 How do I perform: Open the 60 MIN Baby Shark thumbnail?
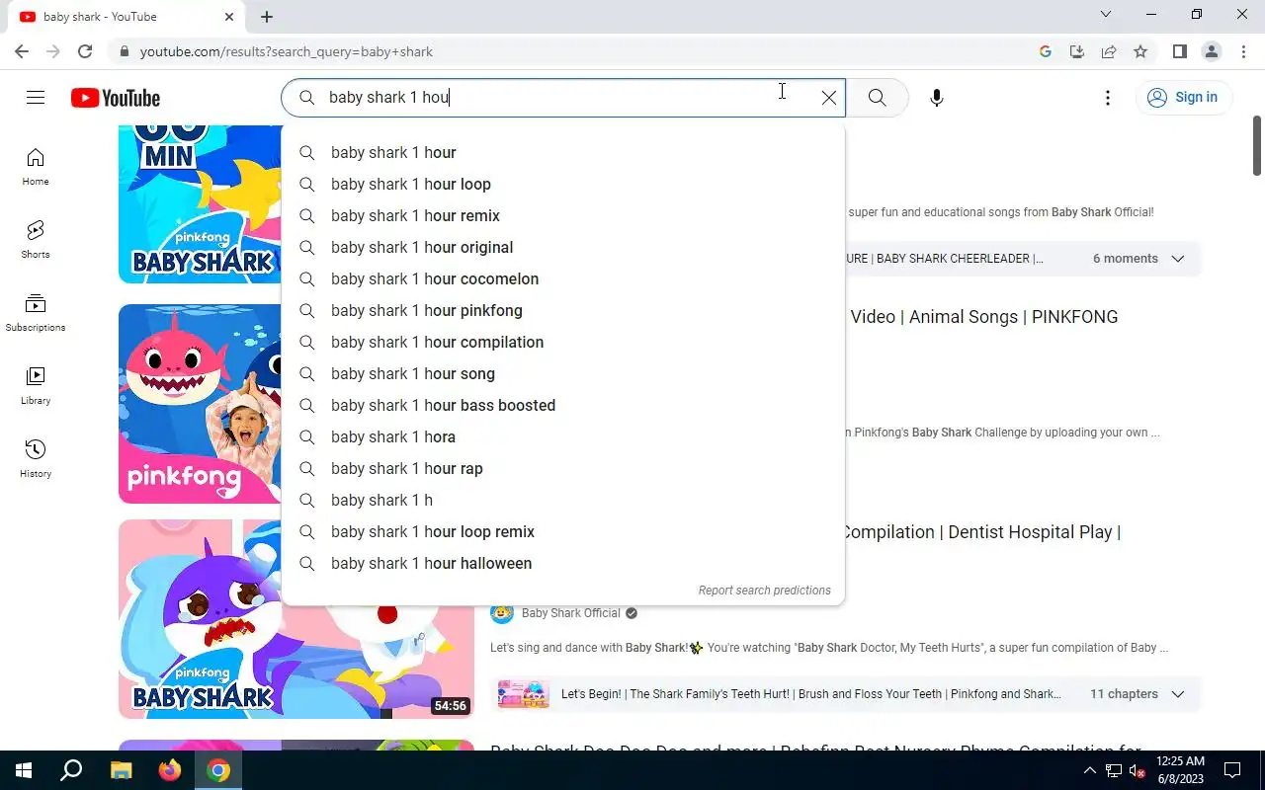pyautogui.click(x=200, y=204)
